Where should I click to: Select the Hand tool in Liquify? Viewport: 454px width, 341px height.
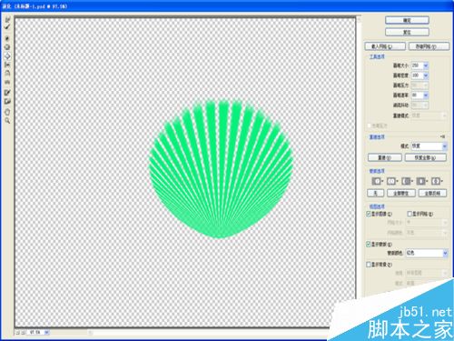click(x=7, y=112)
